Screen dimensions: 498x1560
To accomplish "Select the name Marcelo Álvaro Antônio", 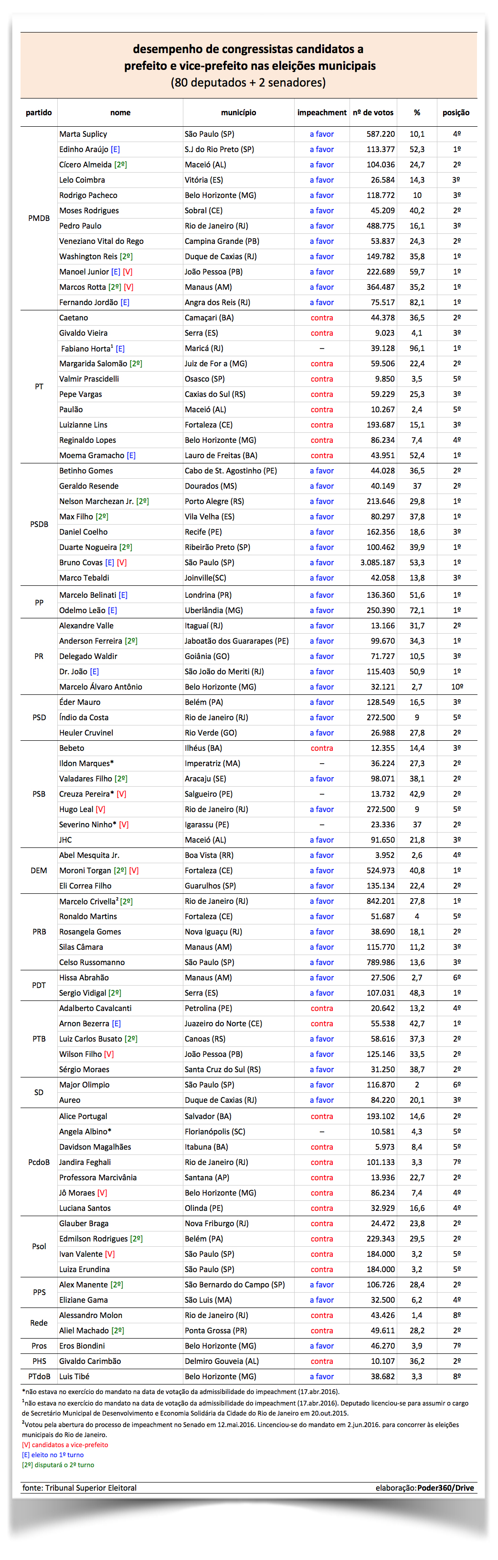I will (x=101, y=687).
